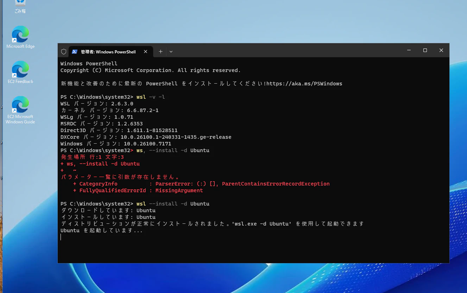Image resolution: width=467 pixels, height=293 pixels.
Task: Open the Microsoft Edge desktop shortcut
Action: point(20,37)
